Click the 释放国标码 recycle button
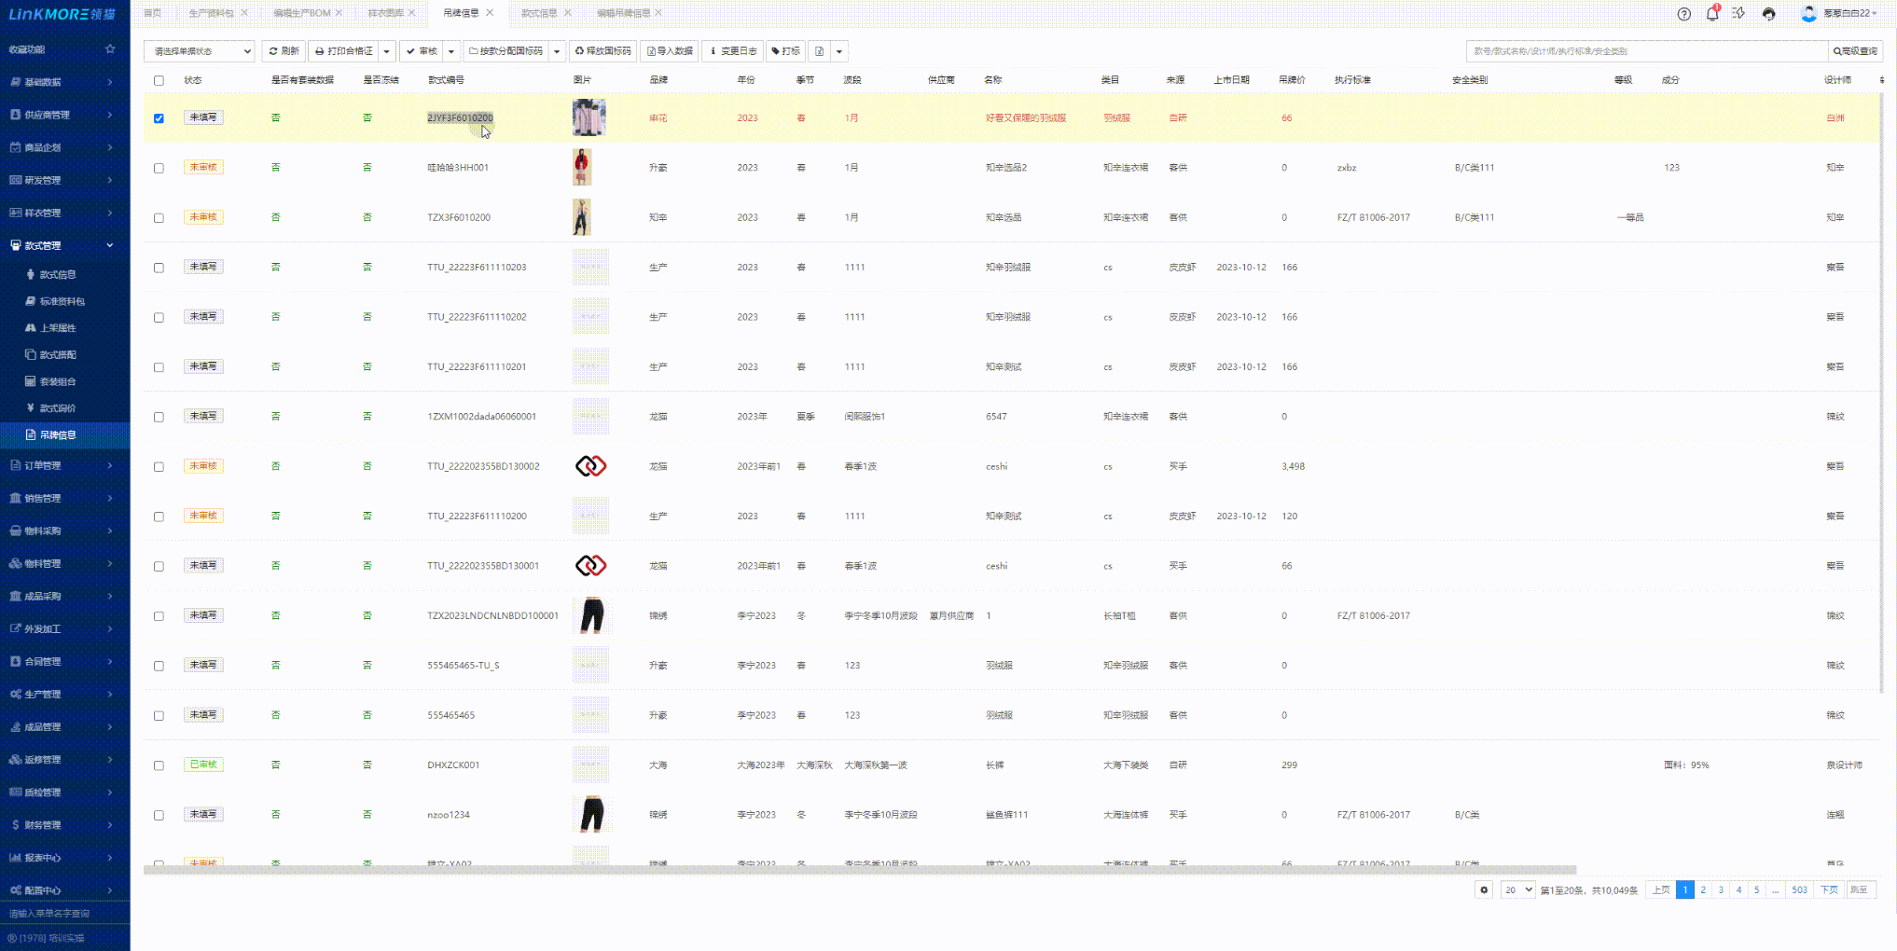 [x=602, y=51]
